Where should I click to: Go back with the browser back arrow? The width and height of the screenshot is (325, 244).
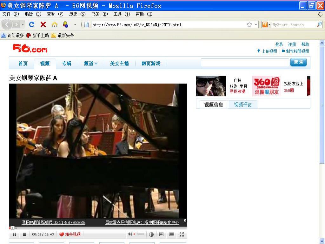pyautogui.click(x=7, y=25)
